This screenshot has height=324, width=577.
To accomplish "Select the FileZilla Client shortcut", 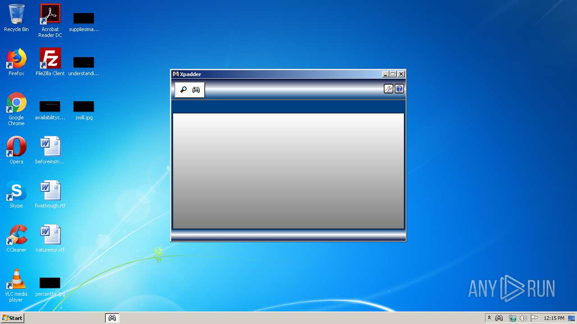I will (x=50, y=62).
